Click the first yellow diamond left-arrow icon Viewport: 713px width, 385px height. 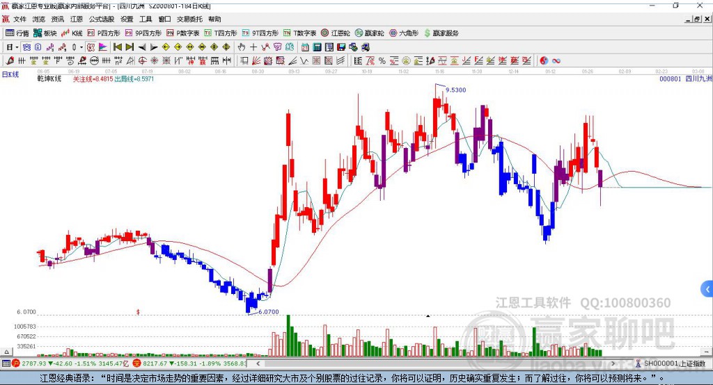click(166, 47)
